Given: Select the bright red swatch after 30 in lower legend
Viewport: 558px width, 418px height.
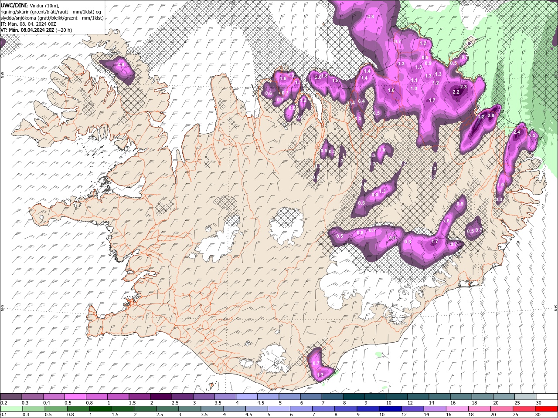Looking at the screenshot, I should point(546,409).
